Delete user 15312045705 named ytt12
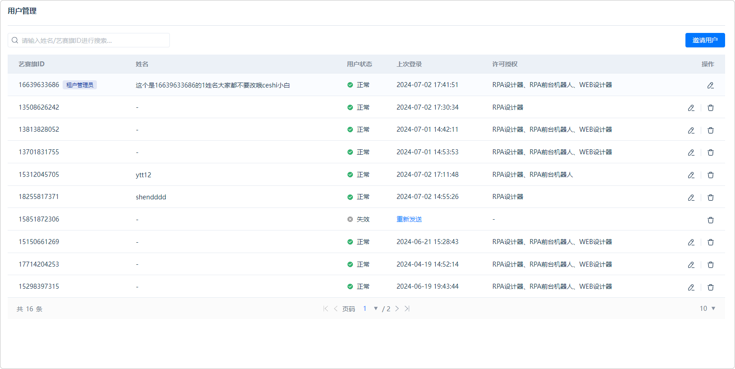Screen dimensions: 735x369 coord(711,175)
